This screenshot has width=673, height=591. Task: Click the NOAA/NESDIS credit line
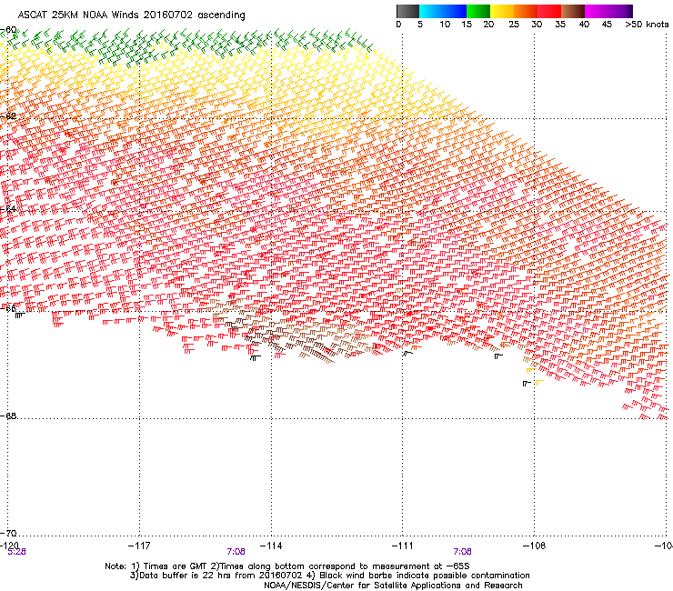point(393,586)
